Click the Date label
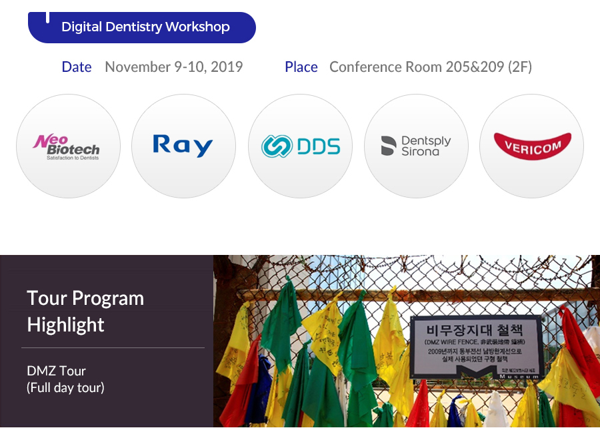This screenshot has width=600, height=430. [x=77, y=67]
